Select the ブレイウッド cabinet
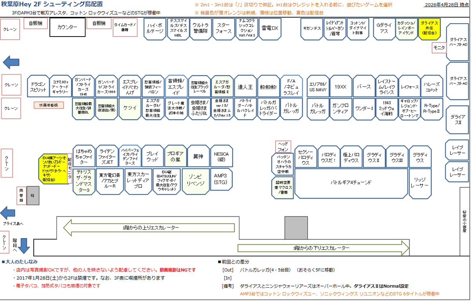Screen dimensions: 471x301 pyautogui.click(x=153, y=157)
